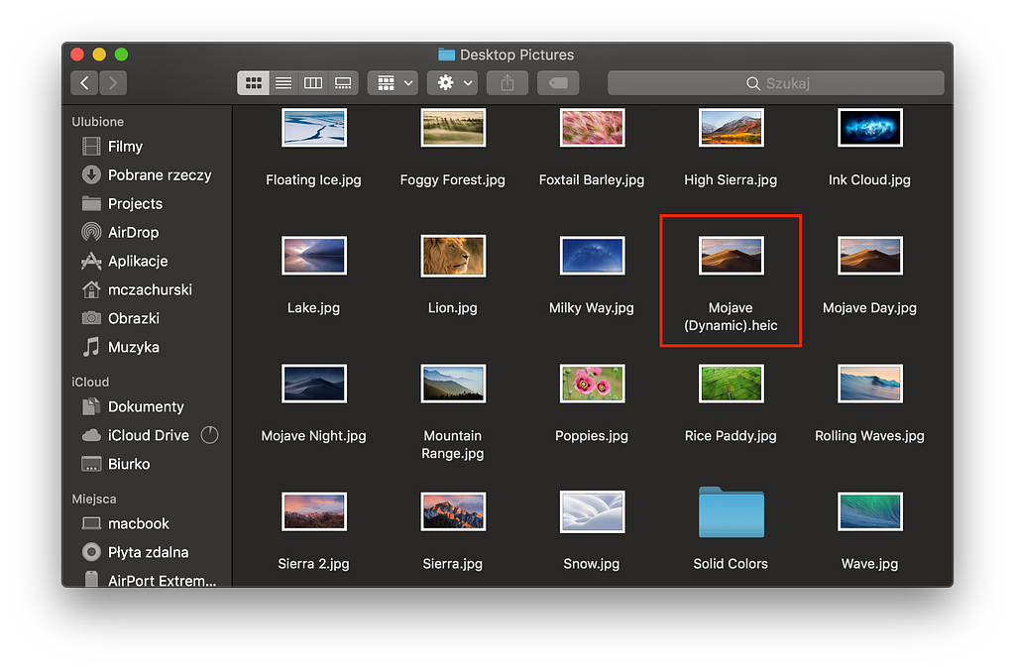Select Płyta zdalna in sidebar

coord(147,552)
